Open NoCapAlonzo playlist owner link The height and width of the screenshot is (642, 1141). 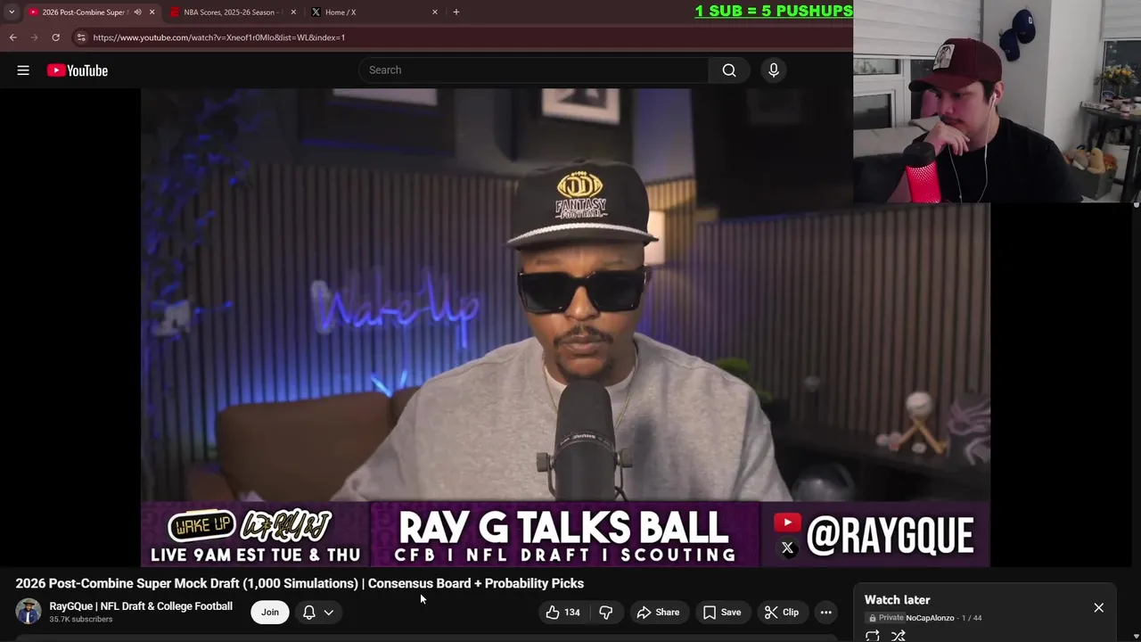point(930,618)
